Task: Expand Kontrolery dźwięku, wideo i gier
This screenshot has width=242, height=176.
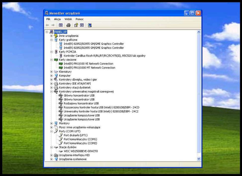Action: click(51, 80)
